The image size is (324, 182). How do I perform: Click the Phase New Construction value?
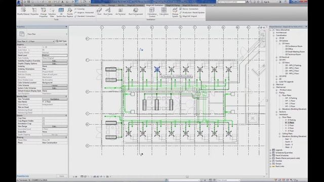tap(55, 143)
